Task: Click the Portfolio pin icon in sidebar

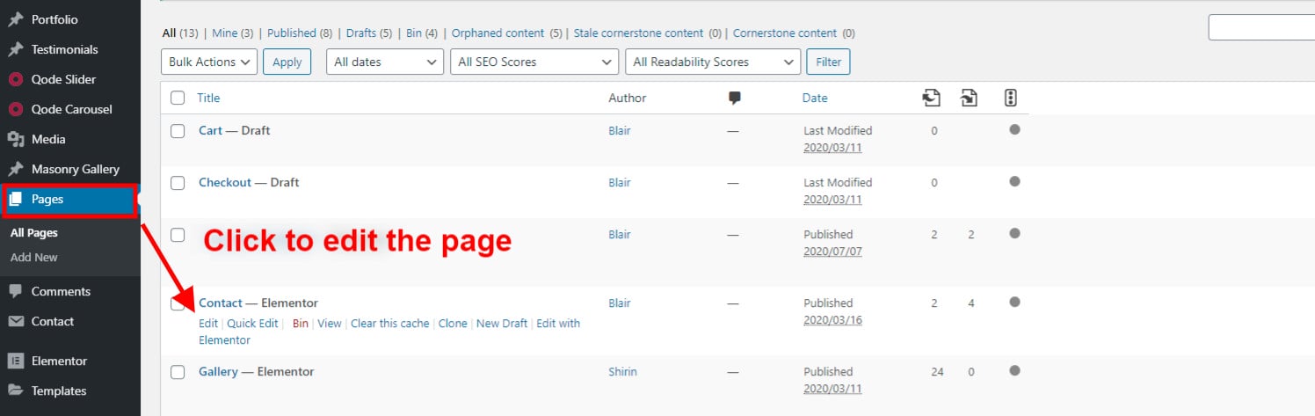Action: 16,19
